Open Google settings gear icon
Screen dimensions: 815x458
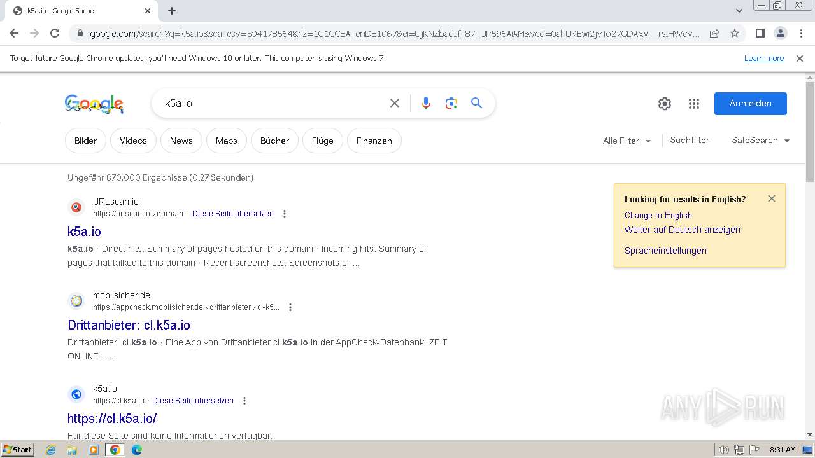click(665, 104)
